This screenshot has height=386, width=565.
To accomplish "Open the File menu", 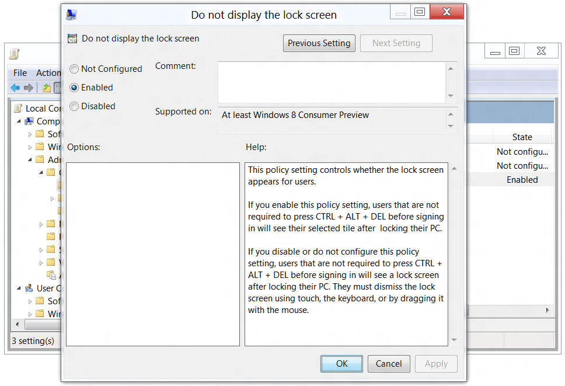I will coord(20,73).
